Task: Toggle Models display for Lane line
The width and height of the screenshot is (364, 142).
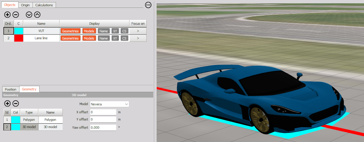Action: pyautogui.click(x=89, y=38)
